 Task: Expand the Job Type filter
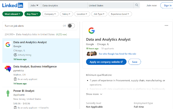click(99, 14)
